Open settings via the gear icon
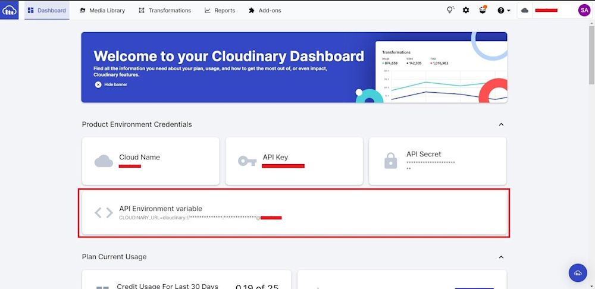 466,10
